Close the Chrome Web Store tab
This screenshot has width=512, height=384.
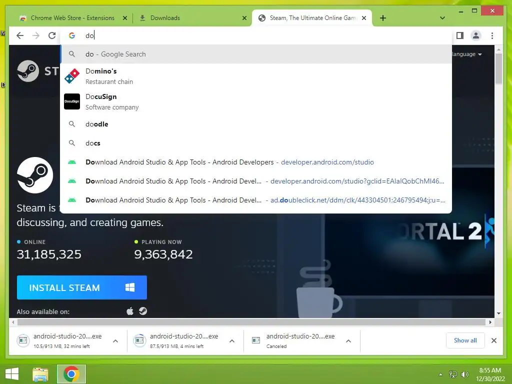pos(124,18)
